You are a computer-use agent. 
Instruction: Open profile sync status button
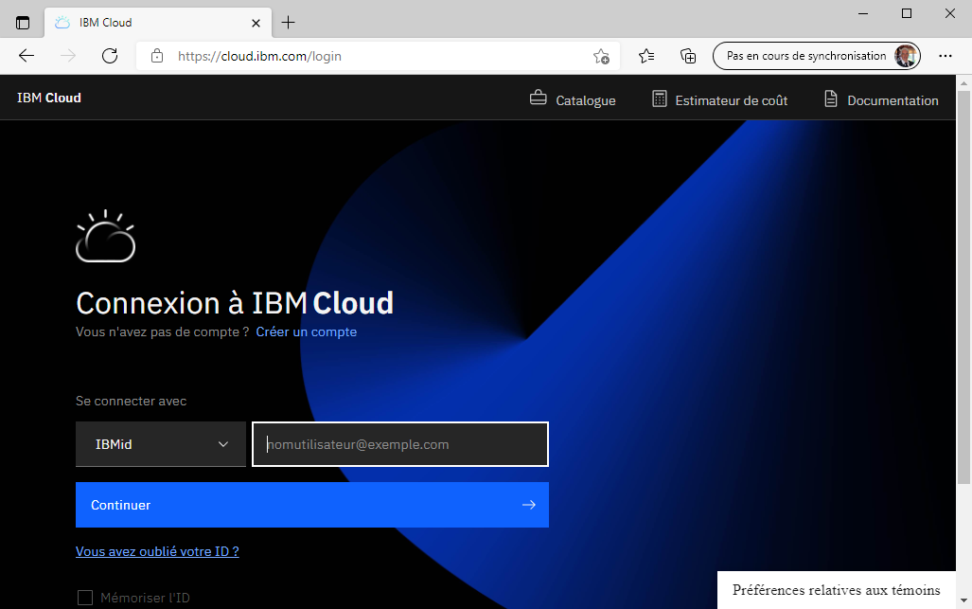816,56
